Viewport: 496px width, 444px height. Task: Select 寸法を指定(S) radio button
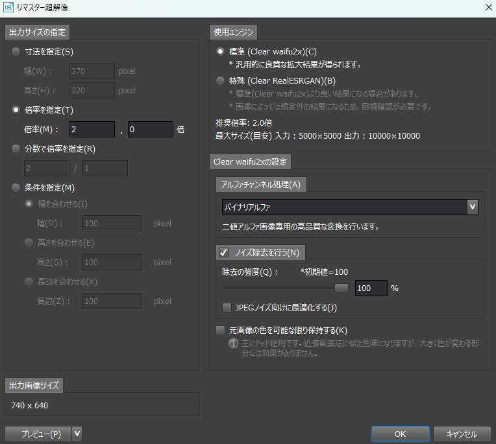pos(16,51)
